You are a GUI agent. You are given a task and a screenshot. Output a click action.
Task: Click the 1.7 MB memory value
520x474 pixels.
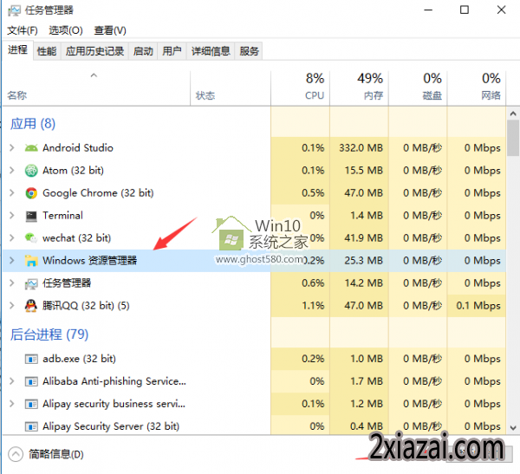[367, 381]
